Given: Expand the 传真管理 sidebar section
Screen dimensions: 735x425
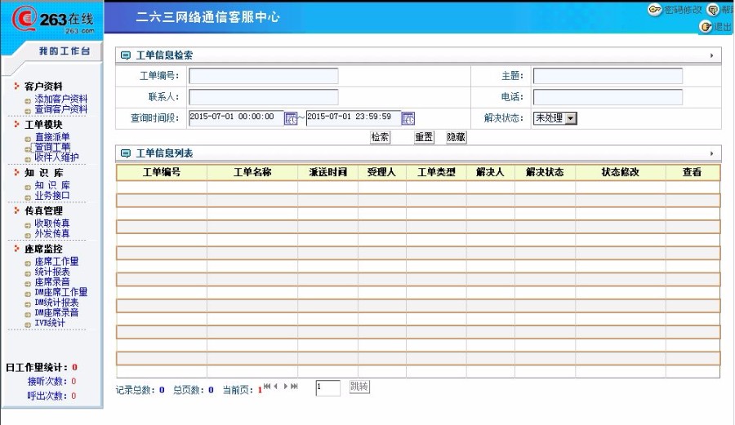Looking at the screenshot, I should pyautogui.click(x=43, y=211).
